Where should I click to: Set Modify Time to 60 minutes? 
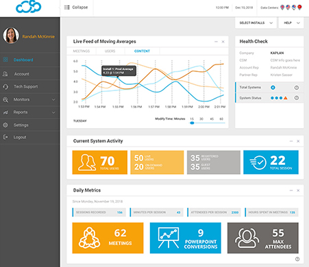(221, 119)
